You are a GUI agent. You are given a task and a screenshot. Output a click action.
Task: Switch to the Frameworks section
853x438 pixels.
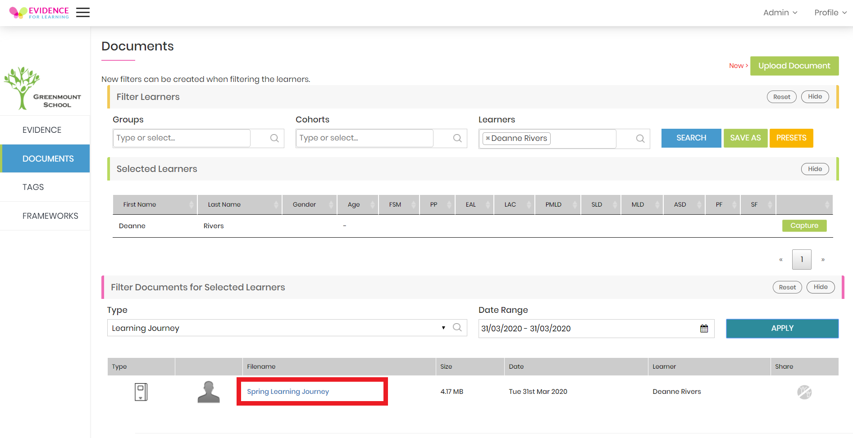50,216
